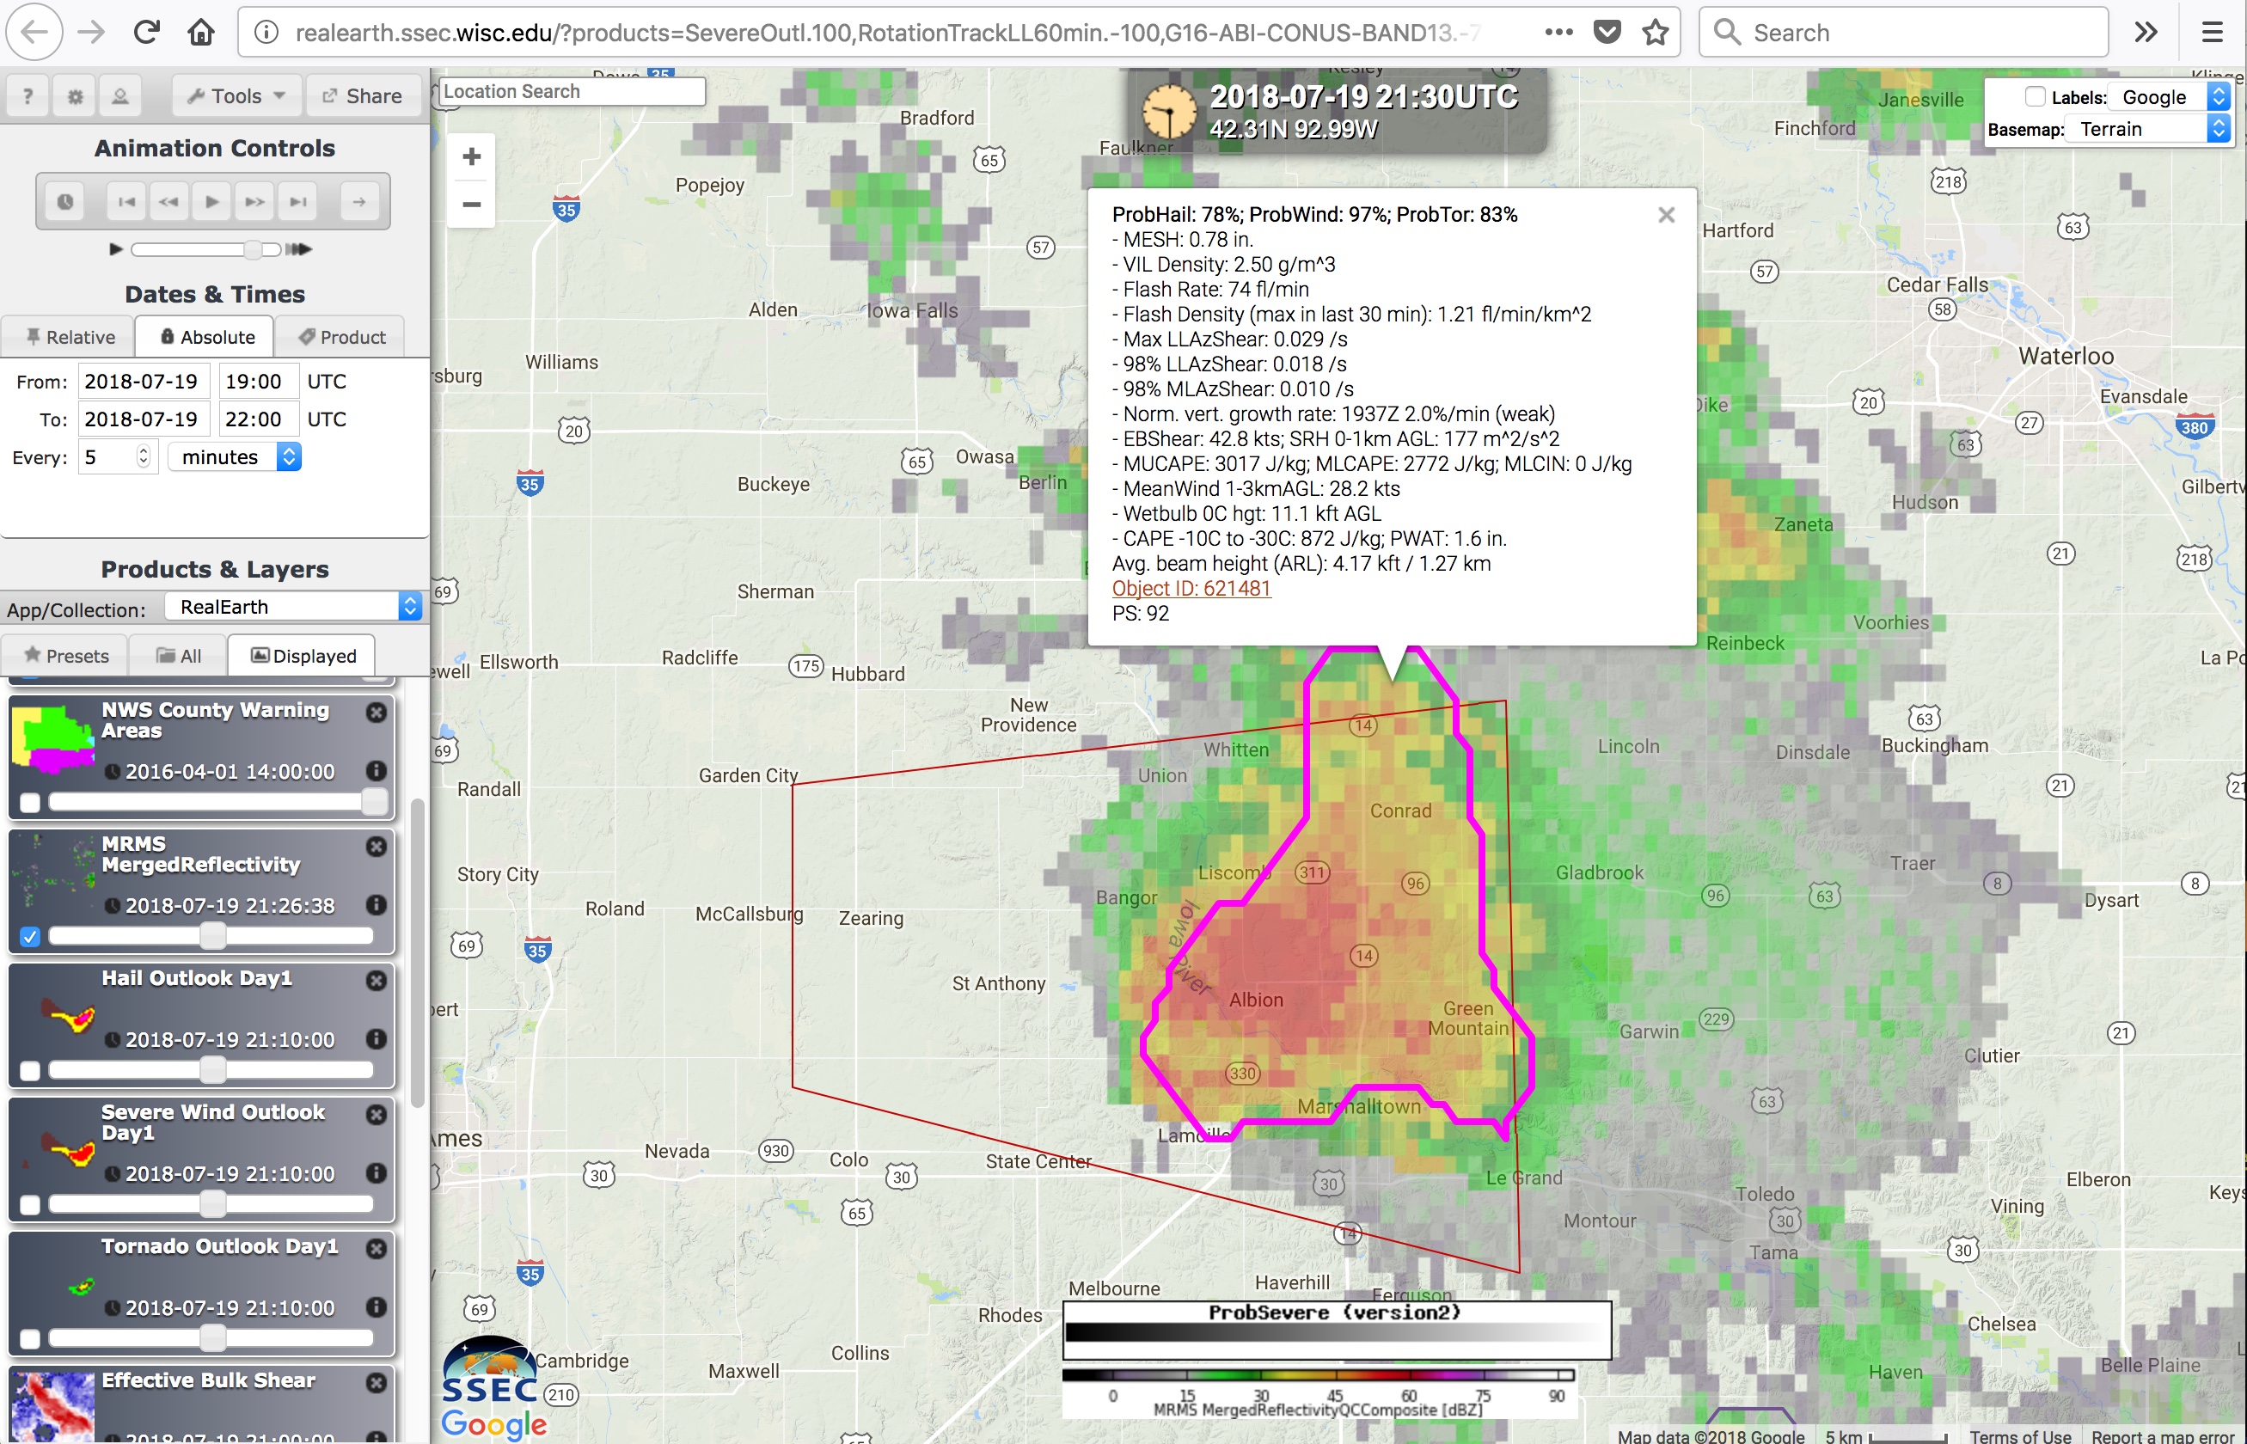Viewport: 2247px width, 1444px height.
Task: Click Report a map error link
Action: (2163, 1435)
